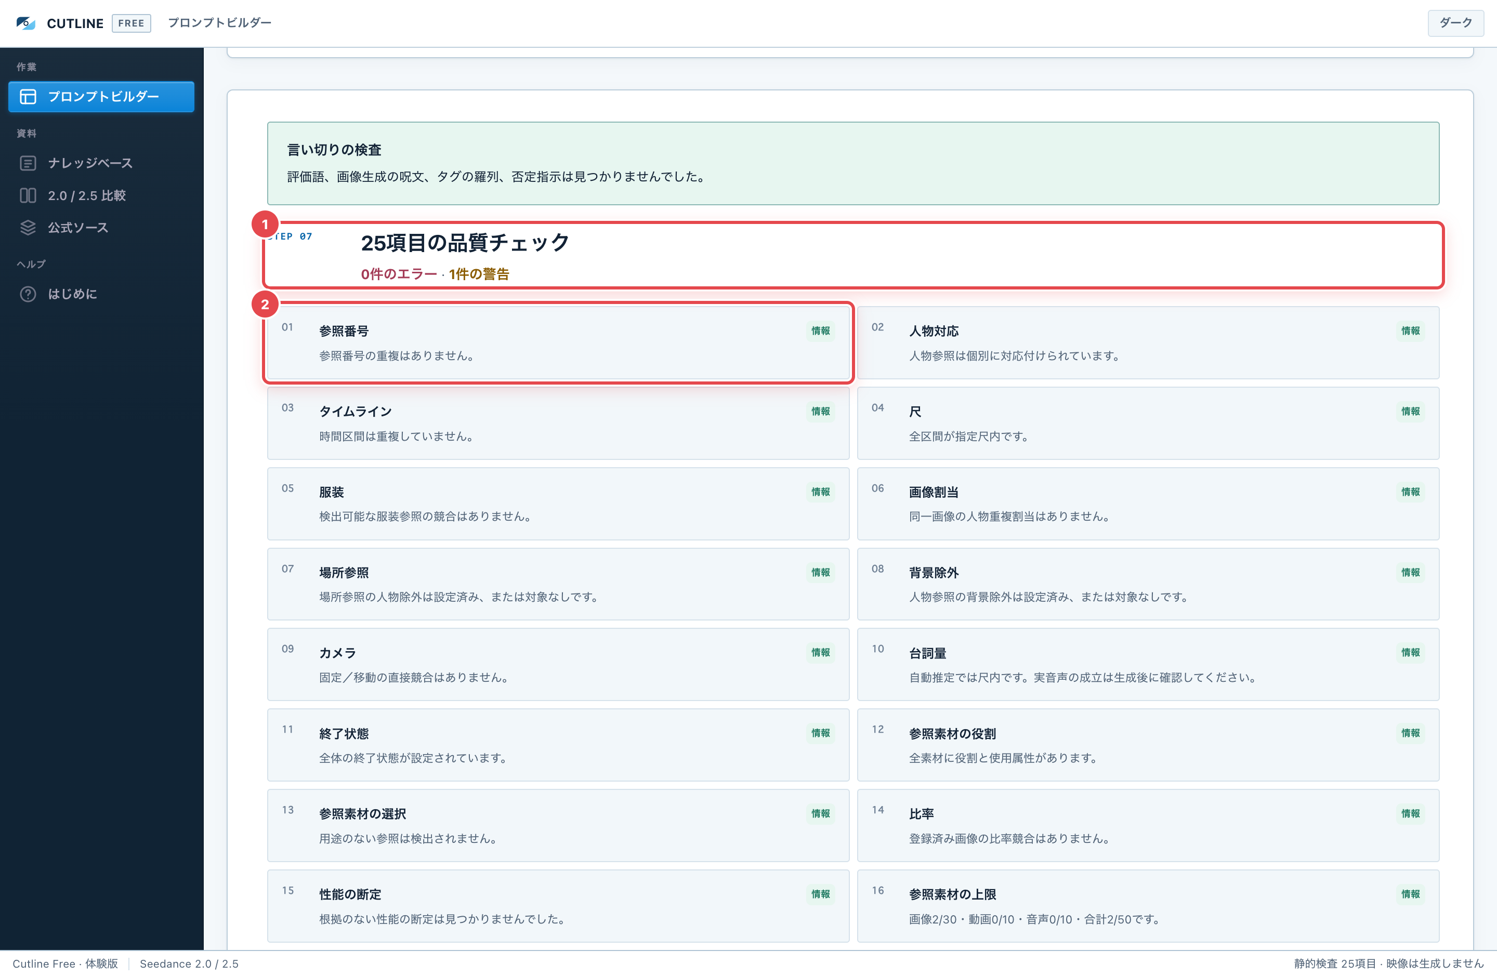Click the 2.0 / 2.5 比較 columns icon
The image size is (1497, 977).
[x=28, y=195]
